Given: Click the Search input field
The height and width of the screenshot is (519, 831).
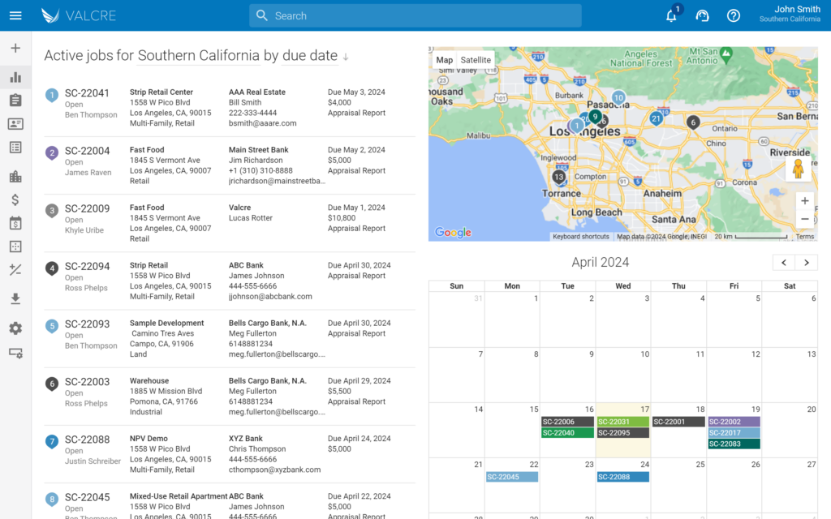Looking at the screenshot, I should tap(415, 15).
